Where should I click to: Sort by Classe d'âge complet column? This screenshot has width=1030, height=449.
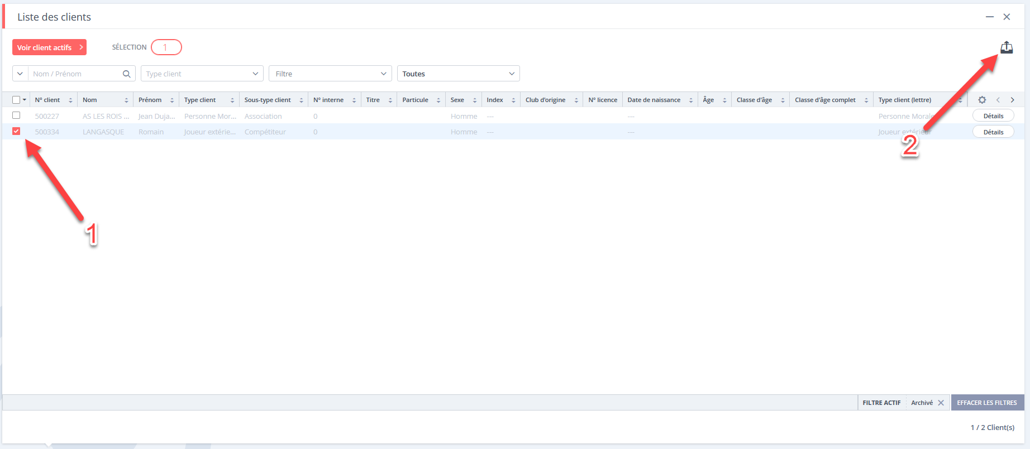[x=866, y=100]
